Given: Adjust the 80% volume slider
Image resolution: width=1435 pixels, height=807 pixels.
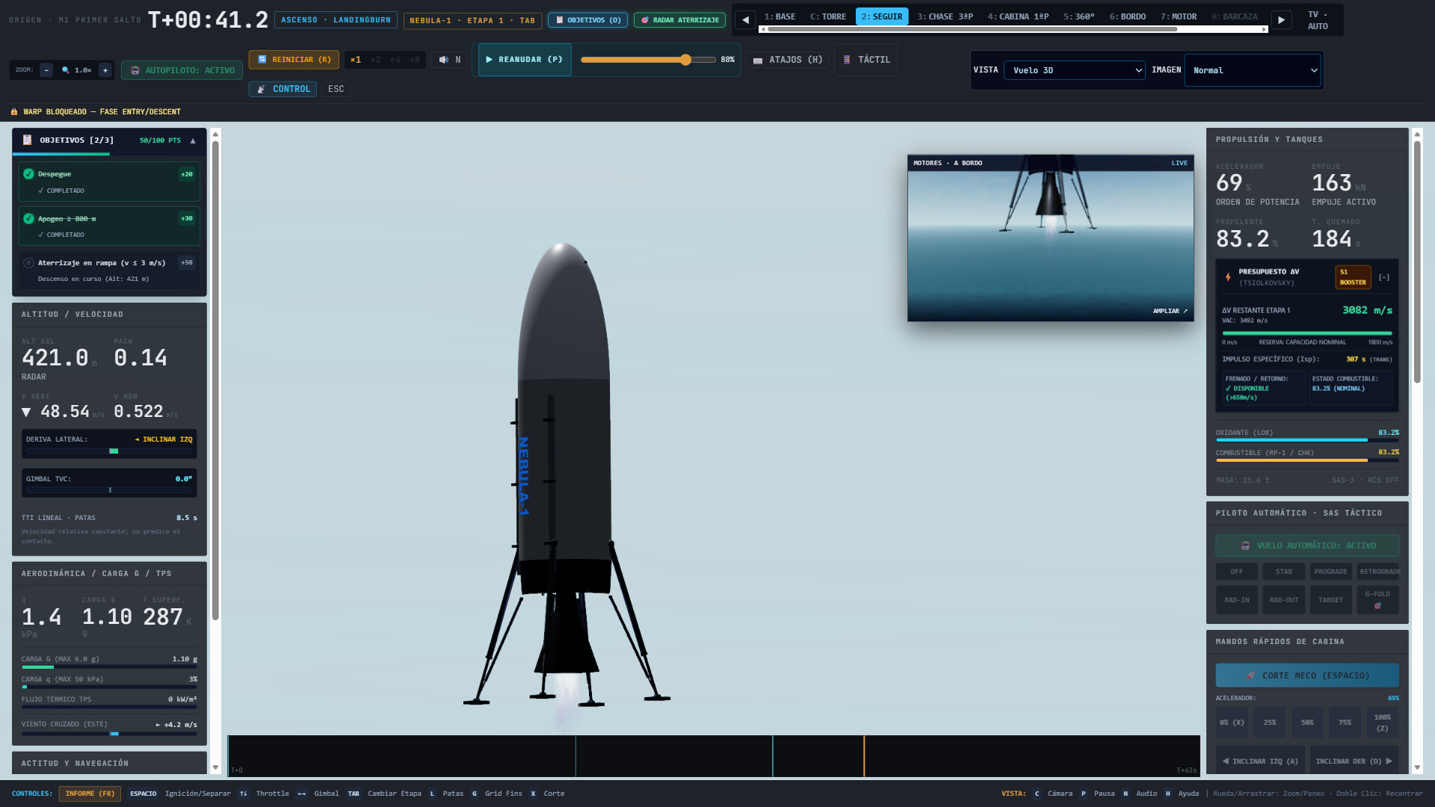Looking at the screenshot, I should [x=648, y=60].
